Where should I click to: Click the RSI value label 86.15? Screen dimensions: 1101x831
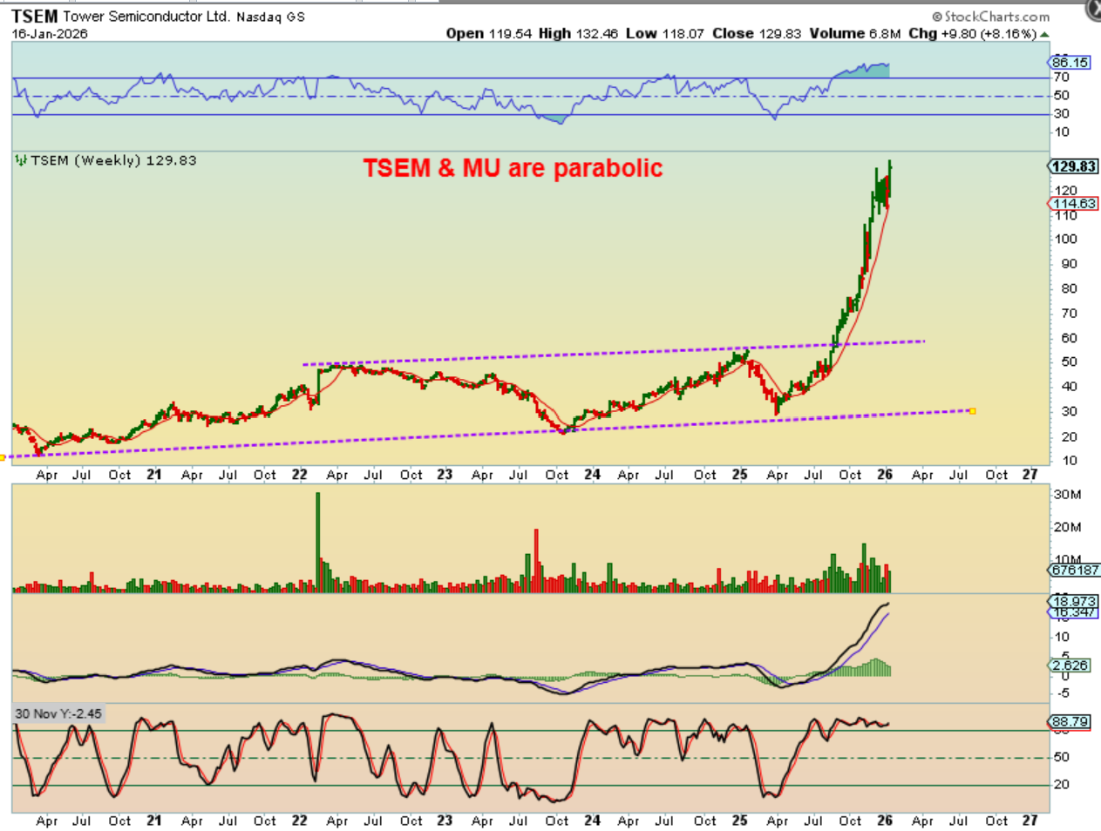pyautogui.click(x=1070, y=62)
